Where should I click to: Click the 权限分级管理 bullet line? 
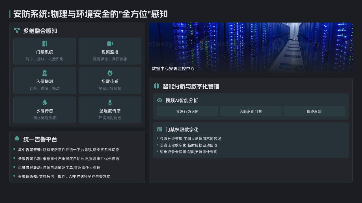190,139
